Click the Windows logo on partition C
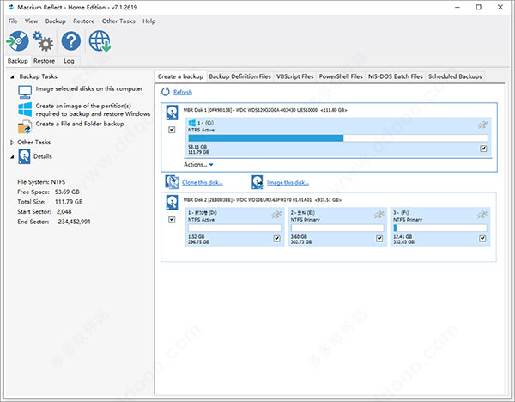The height and width of the screenshot is (402, 515). [191, 123]
